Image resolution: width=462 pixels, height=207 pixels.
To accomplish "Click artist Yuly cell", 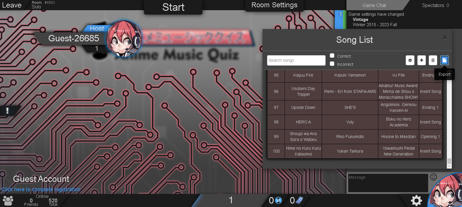I will click(x=350, y=122).
